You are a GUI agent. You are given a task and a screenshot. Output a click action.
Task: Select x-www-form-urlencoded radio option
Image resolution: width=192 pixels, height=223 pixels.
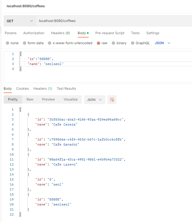point(50,43)
